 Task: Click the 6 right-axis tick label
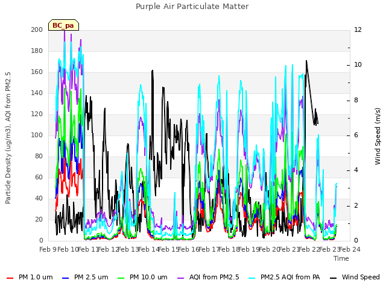[x=356, y=135]
